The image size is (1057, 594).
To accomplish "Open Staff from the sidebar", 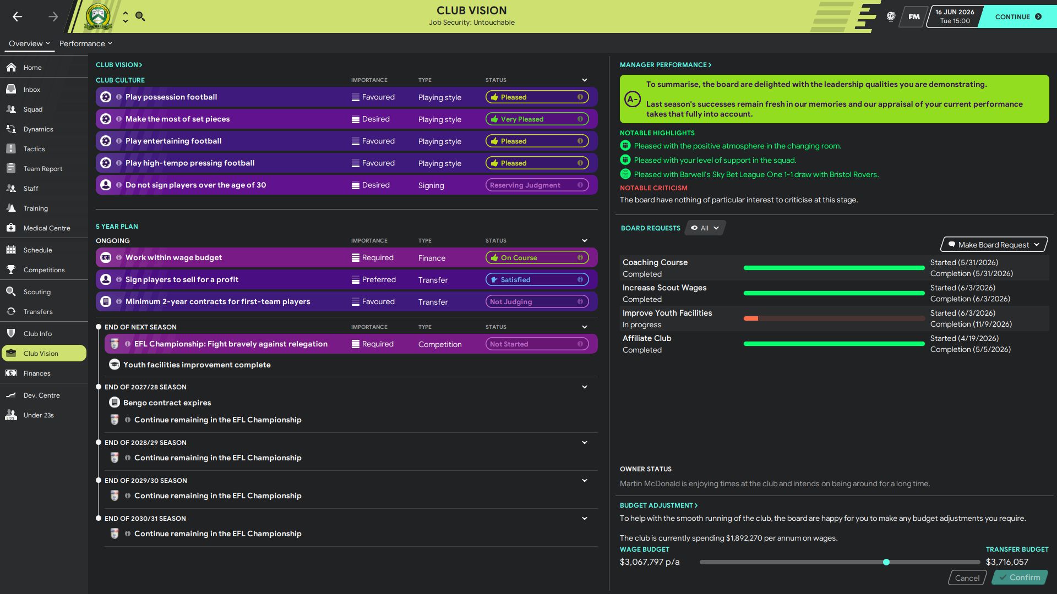I will pyautogui.click(x=44, y=188).
